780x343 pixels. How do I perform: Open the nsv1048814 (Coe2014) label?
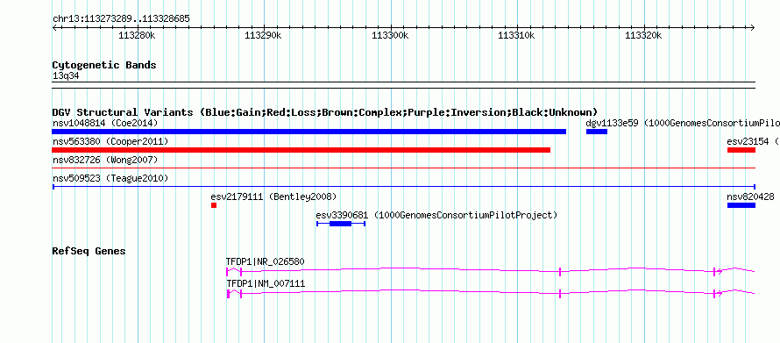[x=105, y=123]
